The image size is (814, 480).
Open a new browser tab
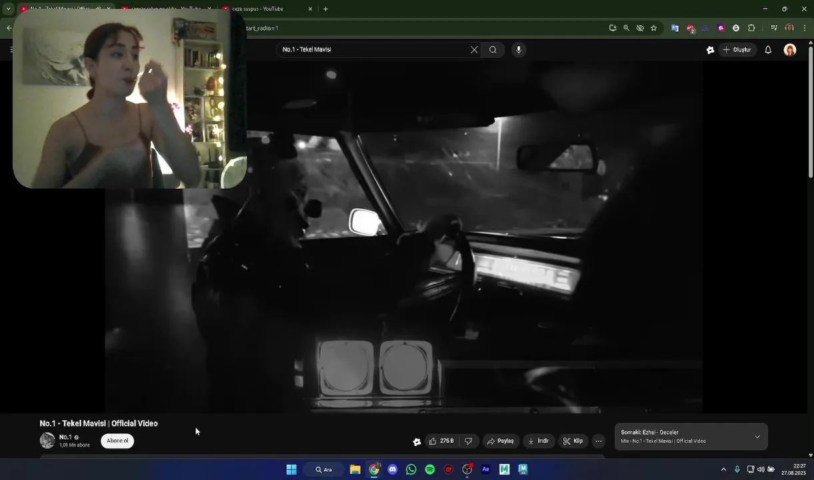point(325,9)
